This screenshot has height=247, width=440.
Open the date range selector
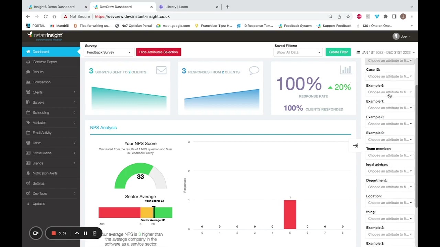[386, 52]
